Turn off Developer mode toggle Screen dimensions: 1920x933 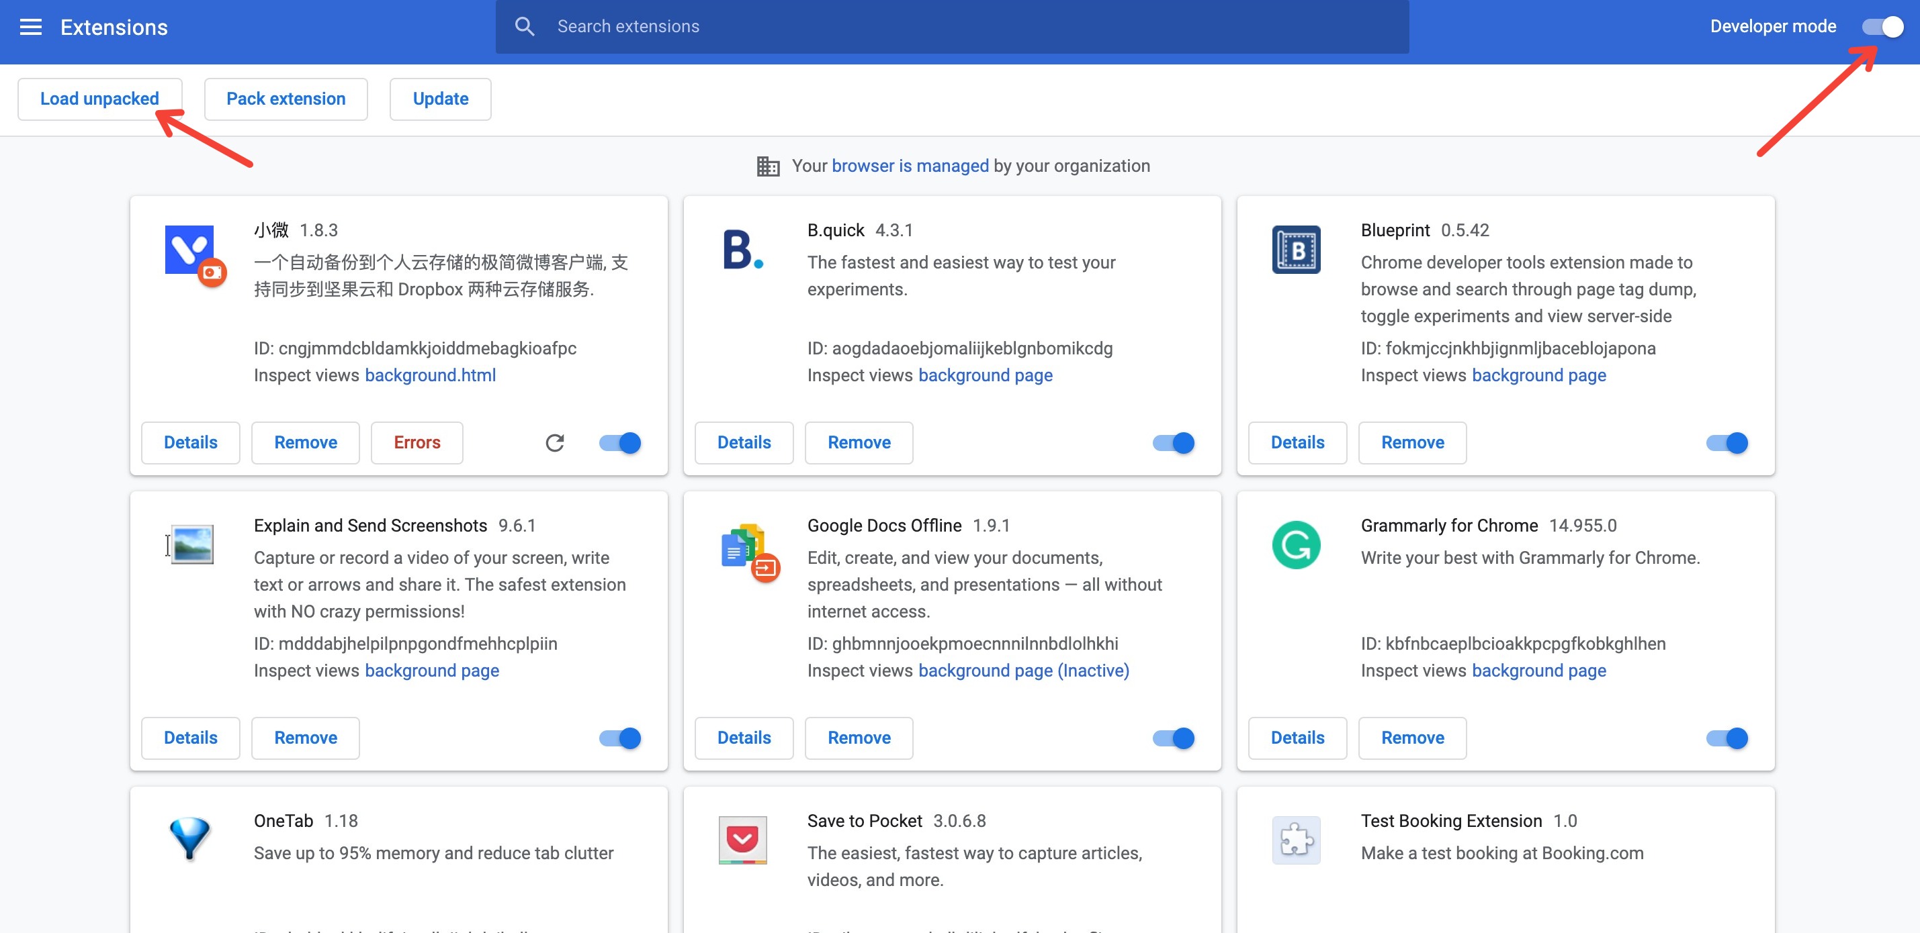(x=1882, y=28)
